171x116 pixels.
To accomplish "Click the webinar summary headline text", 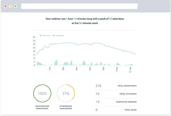I will pyautogui.click(x=85, y=21).
